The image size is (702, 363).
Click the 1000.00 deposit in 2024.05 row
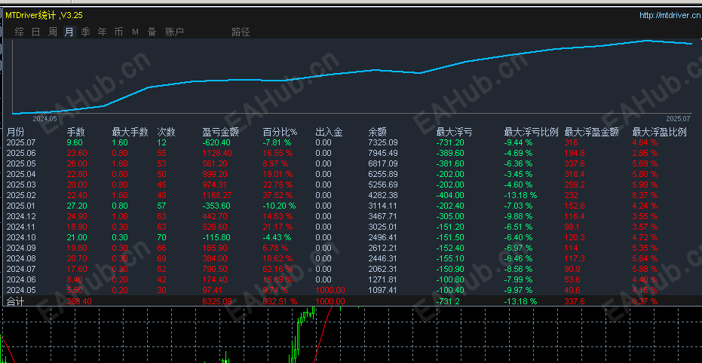[x=330, y=290]
